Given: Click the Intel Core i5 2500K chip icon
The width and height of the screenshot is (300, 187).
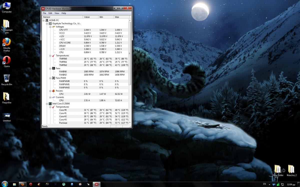Looking at the screenshot, I should point(50,103).
